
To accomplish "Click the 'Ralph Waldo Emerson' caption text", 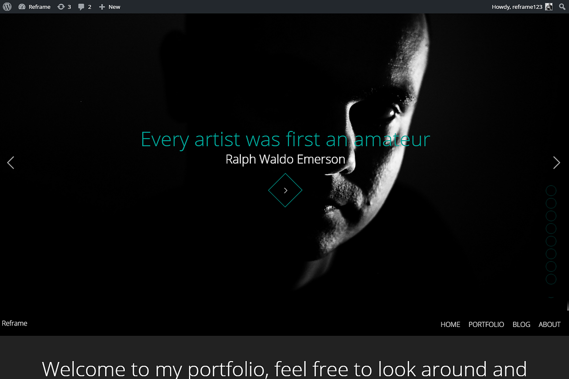I will pos(285,159).
